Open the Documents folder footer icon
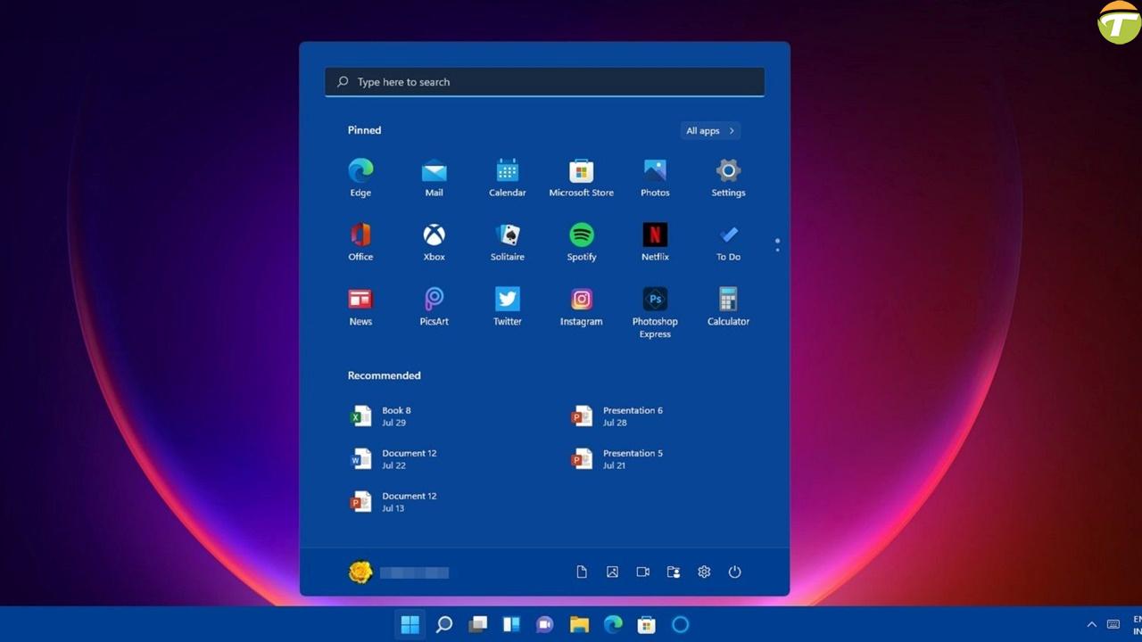This screenshot has height=642, width=1142. [x=582, y=572]
